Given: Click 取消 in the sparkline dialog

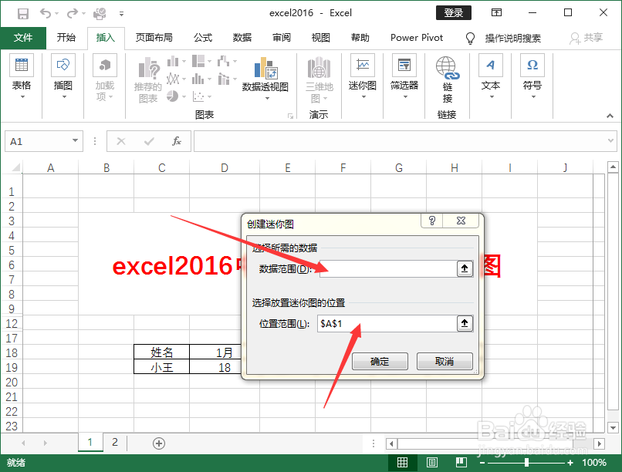Looking at the screenshot, I should [x=445, y=362].
